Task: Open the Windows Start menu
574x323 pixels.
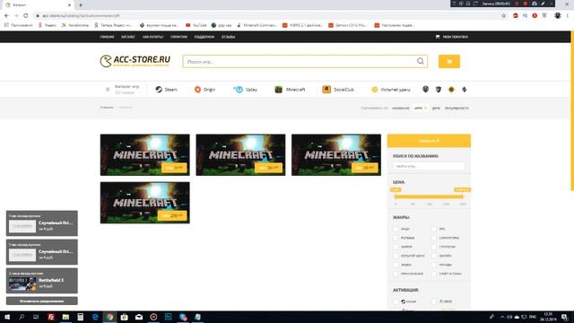Action: [7, 317]
